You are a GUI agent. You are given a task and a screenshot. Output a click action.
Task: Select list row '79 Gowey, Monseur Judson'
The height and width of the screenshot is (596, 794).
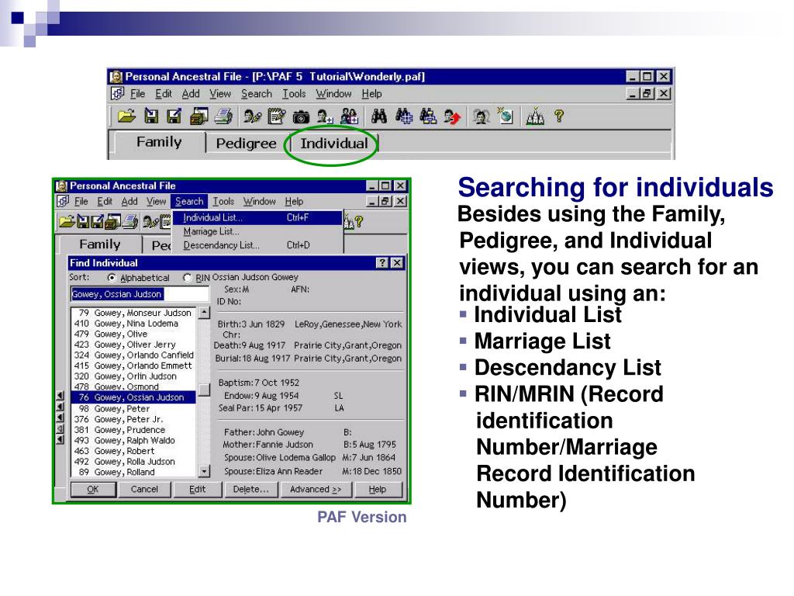coord(133,314)
